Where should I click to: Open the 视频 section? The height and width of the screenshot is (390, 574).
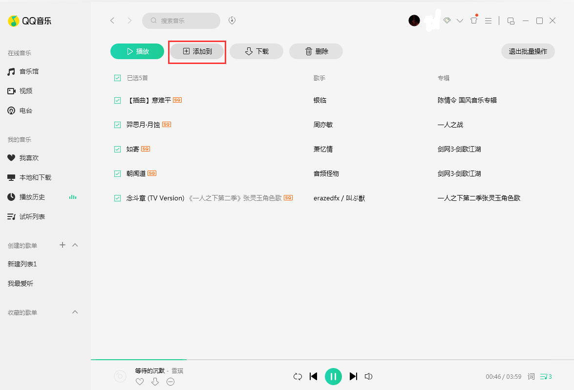coord(26,90)
